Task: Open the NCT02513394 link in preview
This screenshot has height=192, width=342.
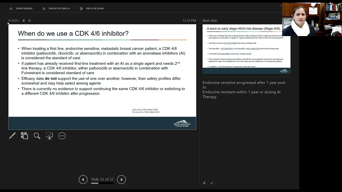Action: coord(230,43)
